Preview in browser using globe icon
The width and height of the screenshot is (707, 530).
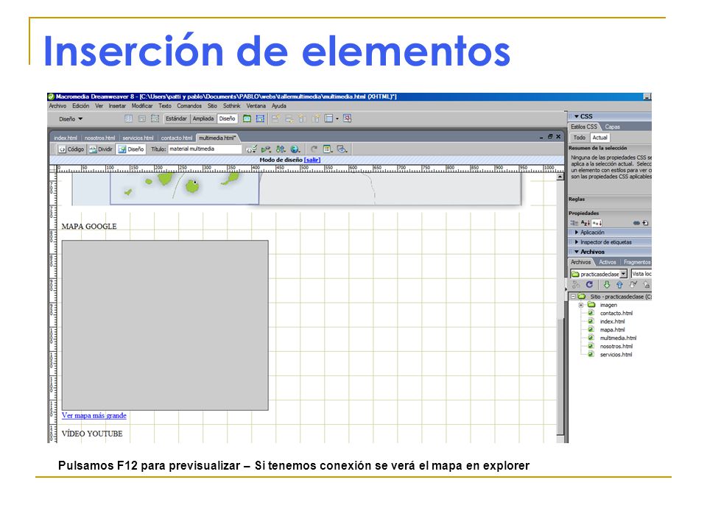(x=295, y=149)
